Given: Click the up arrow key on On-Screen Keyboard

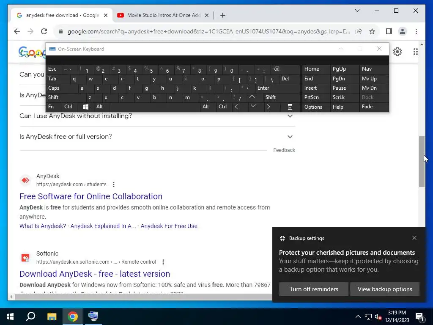Looking at the screenshot, I should pos(252,97).
